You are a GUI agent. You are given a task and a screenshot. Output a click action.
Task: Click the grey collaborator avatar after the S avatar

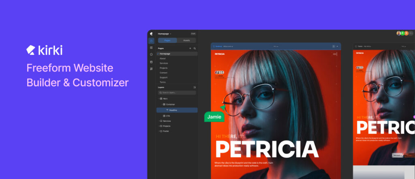tap(411, 33)
